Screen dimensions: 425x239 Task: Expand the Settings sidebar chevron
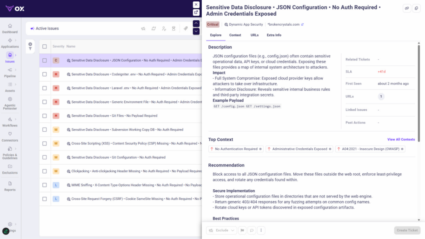click(x=16, y=224)
